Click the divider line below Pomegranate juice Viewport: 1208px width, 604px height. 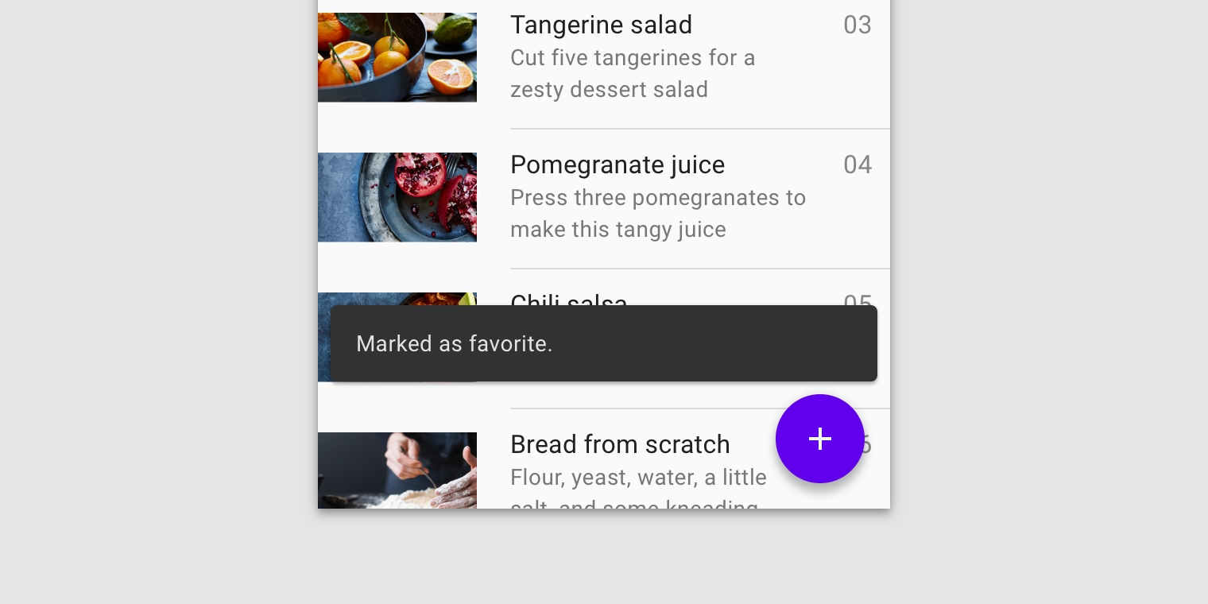tap(699, 269)
